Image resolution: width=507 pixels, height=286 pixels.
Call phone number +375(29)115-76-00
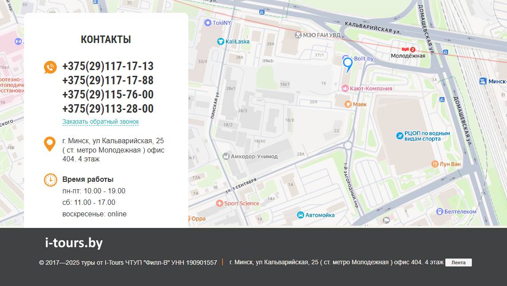pyautogui.click(x=108, y=94)
